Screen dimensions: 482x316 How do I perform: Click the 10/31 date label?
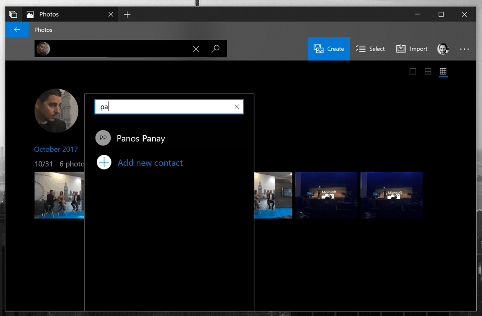[x=44, y=164]
